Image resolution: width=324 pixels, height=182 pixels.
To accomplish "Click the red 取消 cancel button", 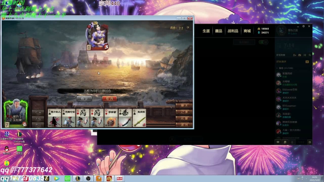I will 109,99.
